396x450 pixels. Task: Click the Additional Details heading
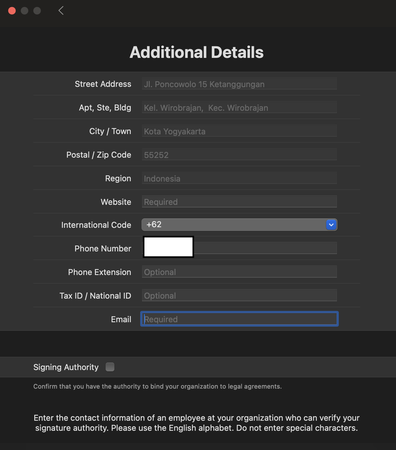[x=196, y=52]
